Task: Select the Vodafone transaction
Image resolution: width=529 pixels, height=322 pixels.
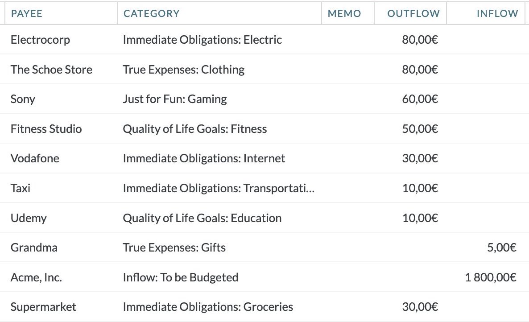Action: coord(264,158)
